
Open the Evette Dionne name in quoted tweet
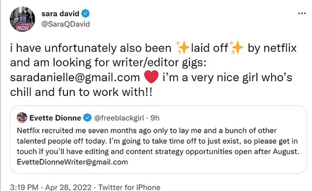55,117
